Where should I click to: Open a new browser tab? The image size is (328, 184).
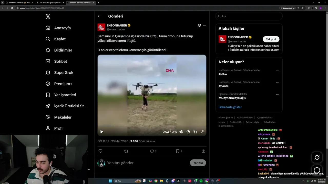click(98, 3)
